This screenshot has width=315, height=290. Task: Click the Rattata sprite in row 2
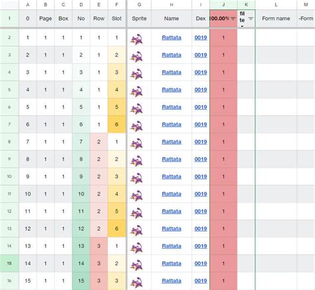[137, 39]
